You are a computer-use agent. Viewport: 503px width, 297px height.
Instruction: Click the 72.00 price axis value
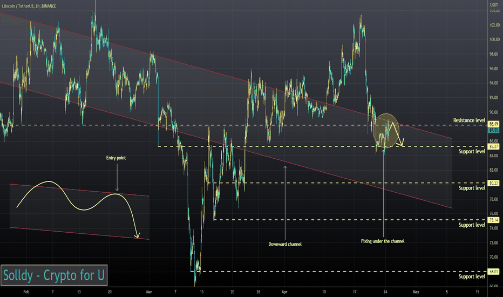[x=494, y=243]
